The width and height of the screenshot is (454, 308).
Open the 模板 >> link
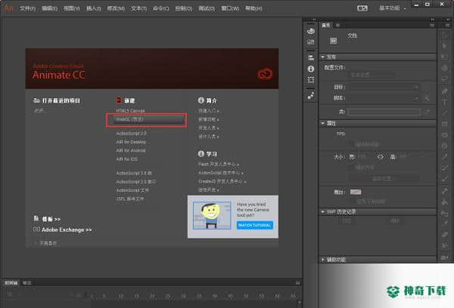click(51, 219)
